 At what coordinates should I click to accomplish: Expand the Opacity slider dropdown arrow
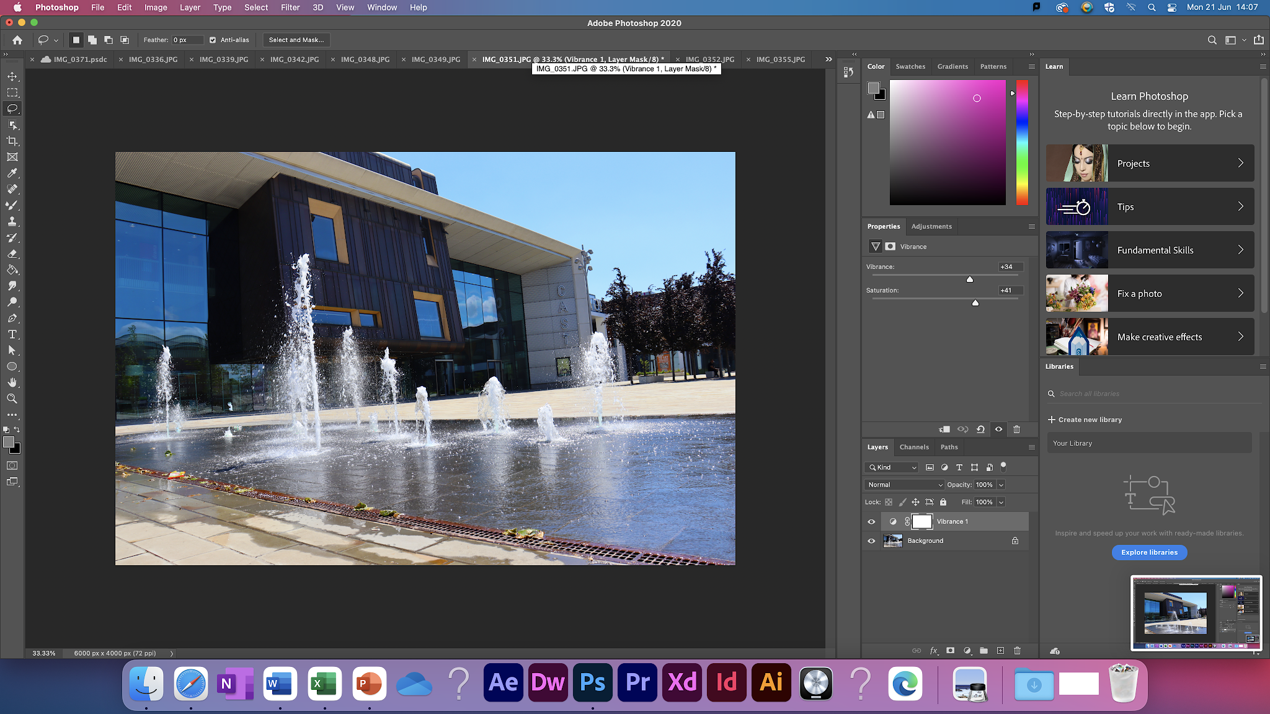tap(1001, 485)
